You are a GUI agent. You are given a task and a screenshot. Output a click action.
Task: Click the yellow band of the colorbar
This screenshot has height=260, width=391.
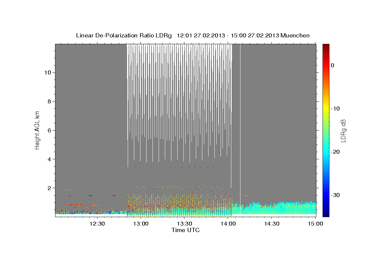pos(326,107)
